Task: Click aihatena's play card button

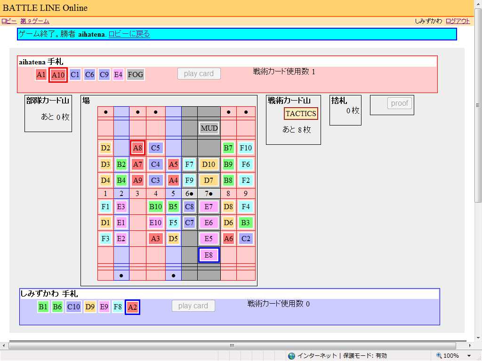Action: [199, 74]
